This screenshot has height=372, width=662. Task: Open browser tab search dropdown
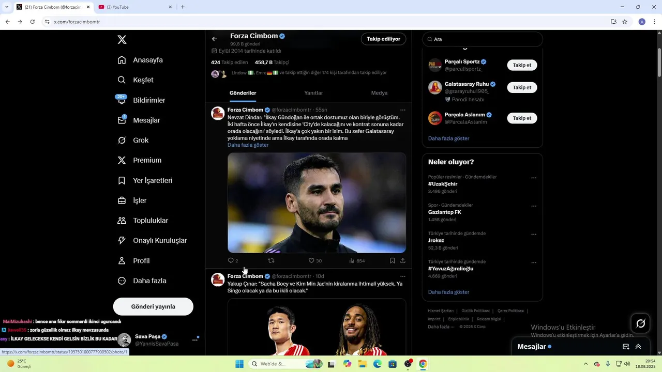point(7,7)
